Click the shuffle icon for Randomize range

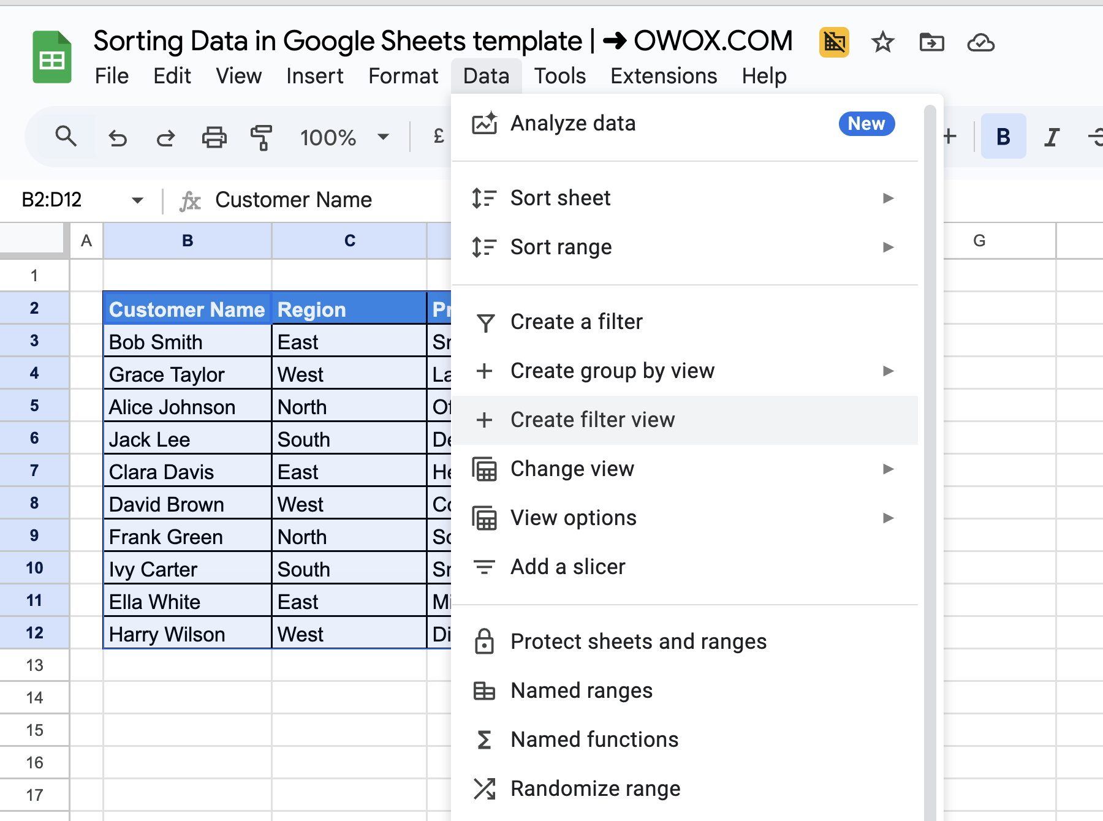point(484,789)
